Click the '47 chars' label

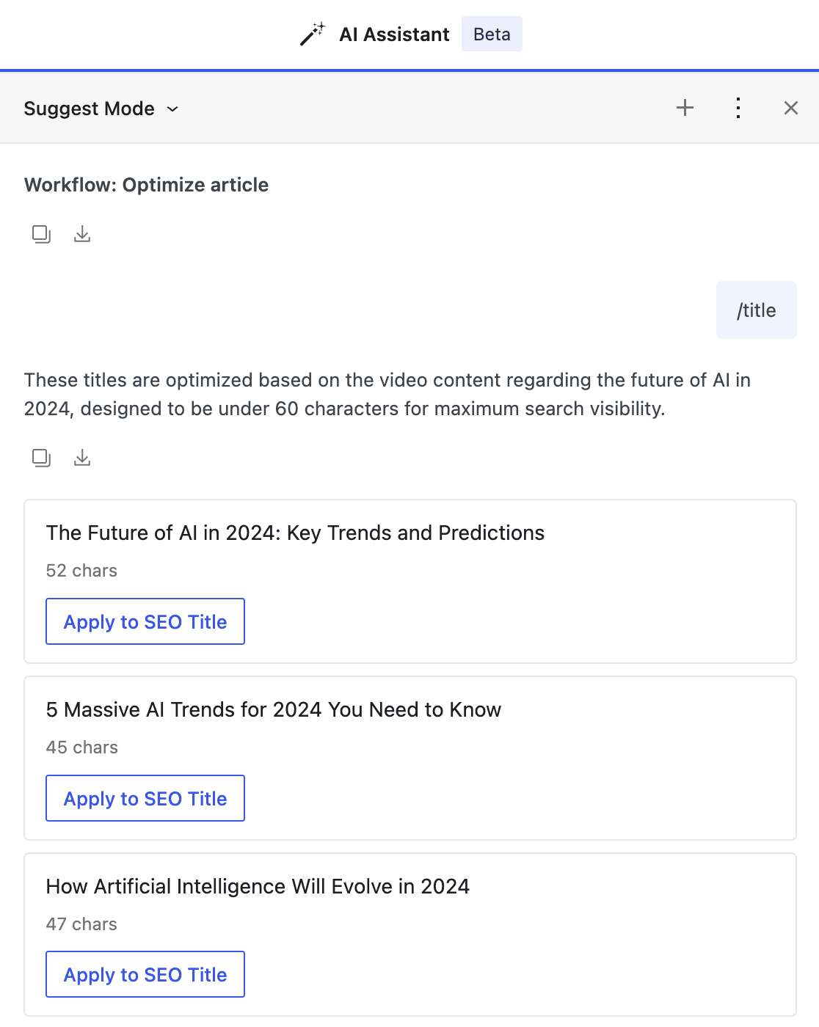click(81, 924)
